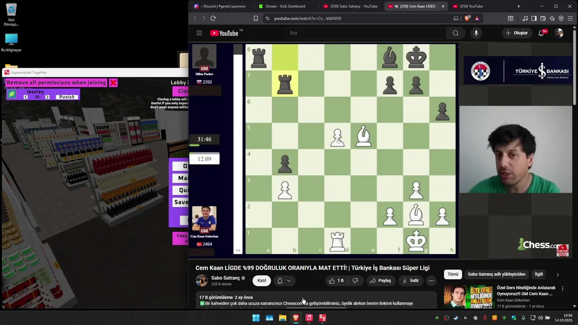Open Brave VPN shield icon
Image resolution: width=578 pixels, height=325 pixels.
561,19
